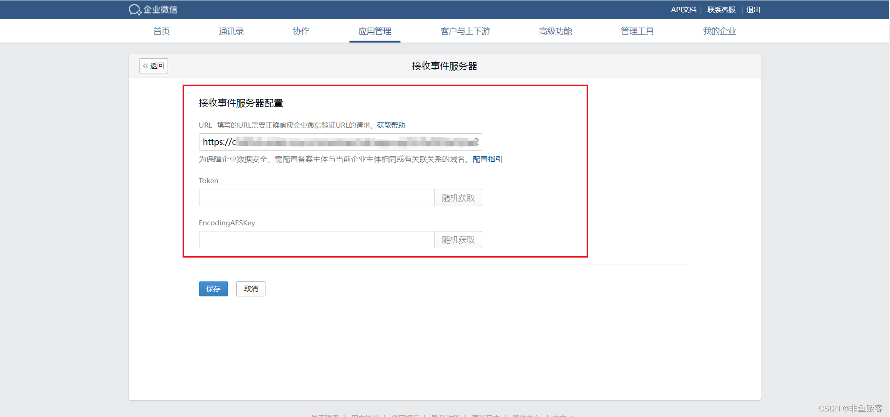Open the 我的企业 tab
The image size is (890, 417).
[720, 31]
